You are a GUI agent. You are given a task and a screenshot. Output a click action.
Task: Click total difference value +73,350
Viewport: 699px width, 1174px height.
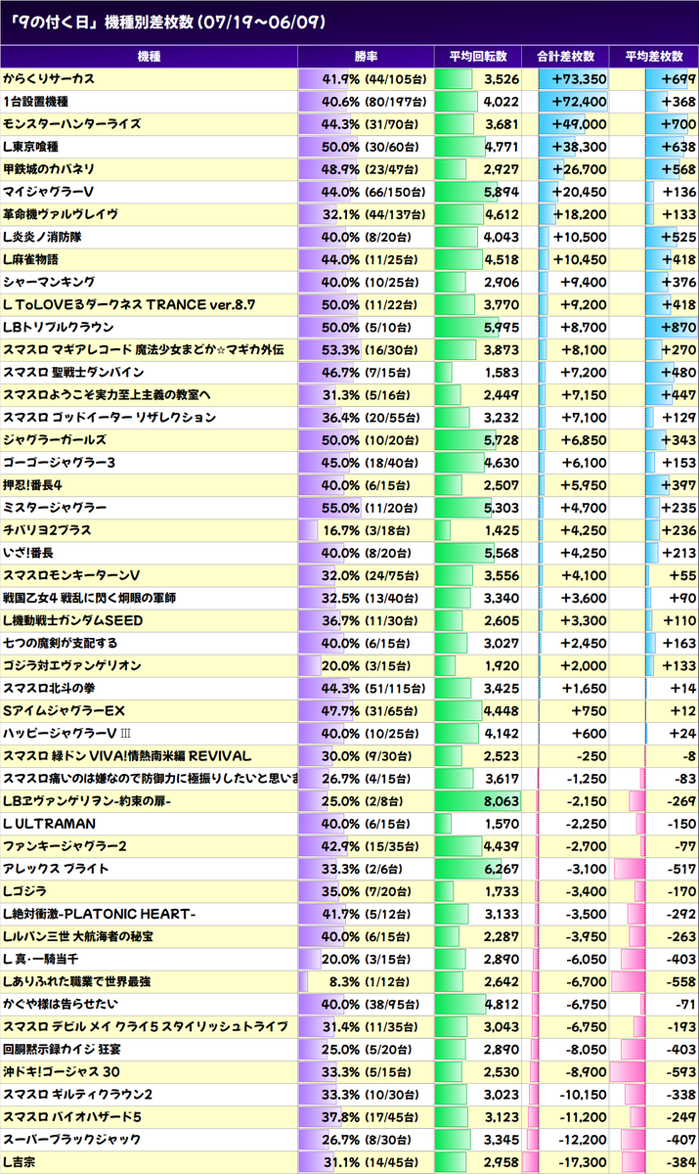pyautogui.click(x=580, y=79)
